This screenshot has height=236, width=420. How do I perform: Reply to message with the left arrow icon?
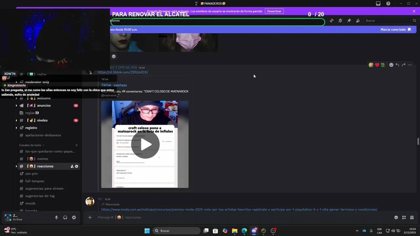397,65
